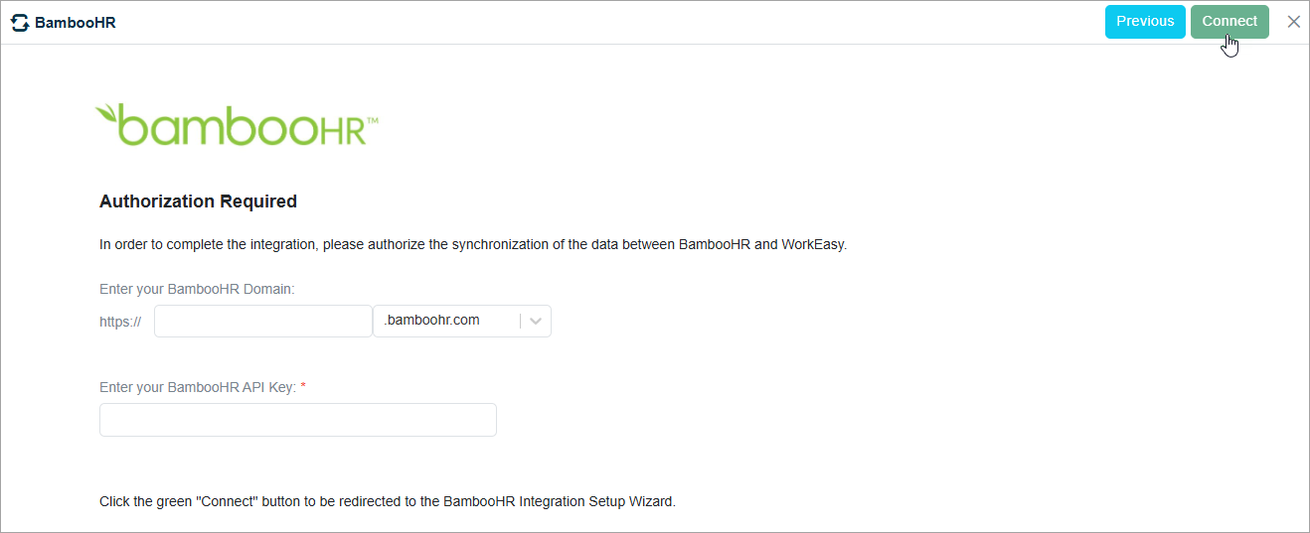This screenshot has height=533, width=1310.
Task: Click the green Connect button
Action: [x=1229, y=22]
